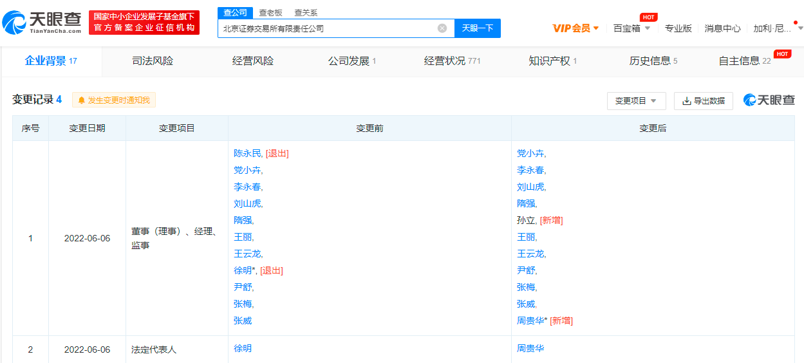
Task: Open 消息中心 message center
Action: 722,28
